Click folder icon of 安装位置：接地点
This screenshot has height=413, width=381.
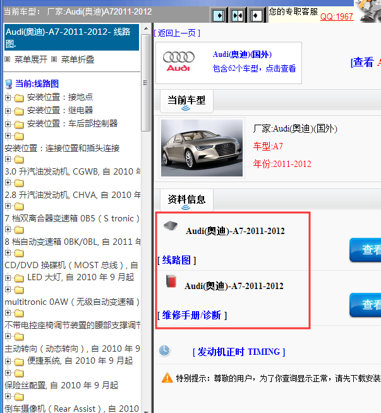click(x=19, y=98)
